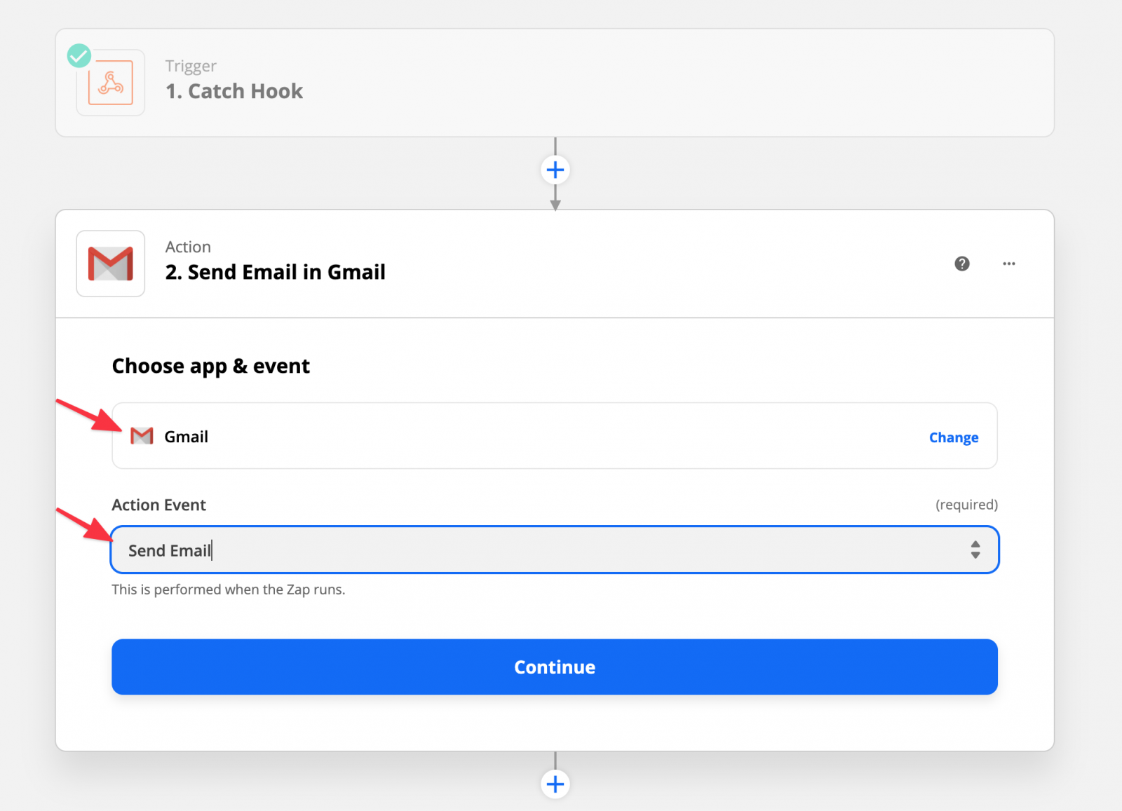Click the 'Choose app & event' heading

210,365
